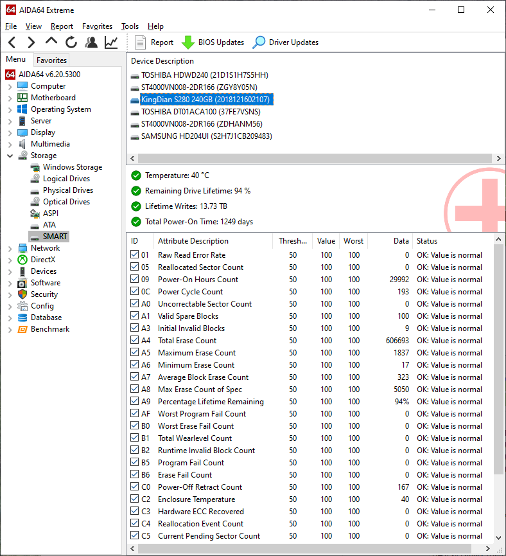
Task: Expand the Operating System tree node
Action: [10, 109]
